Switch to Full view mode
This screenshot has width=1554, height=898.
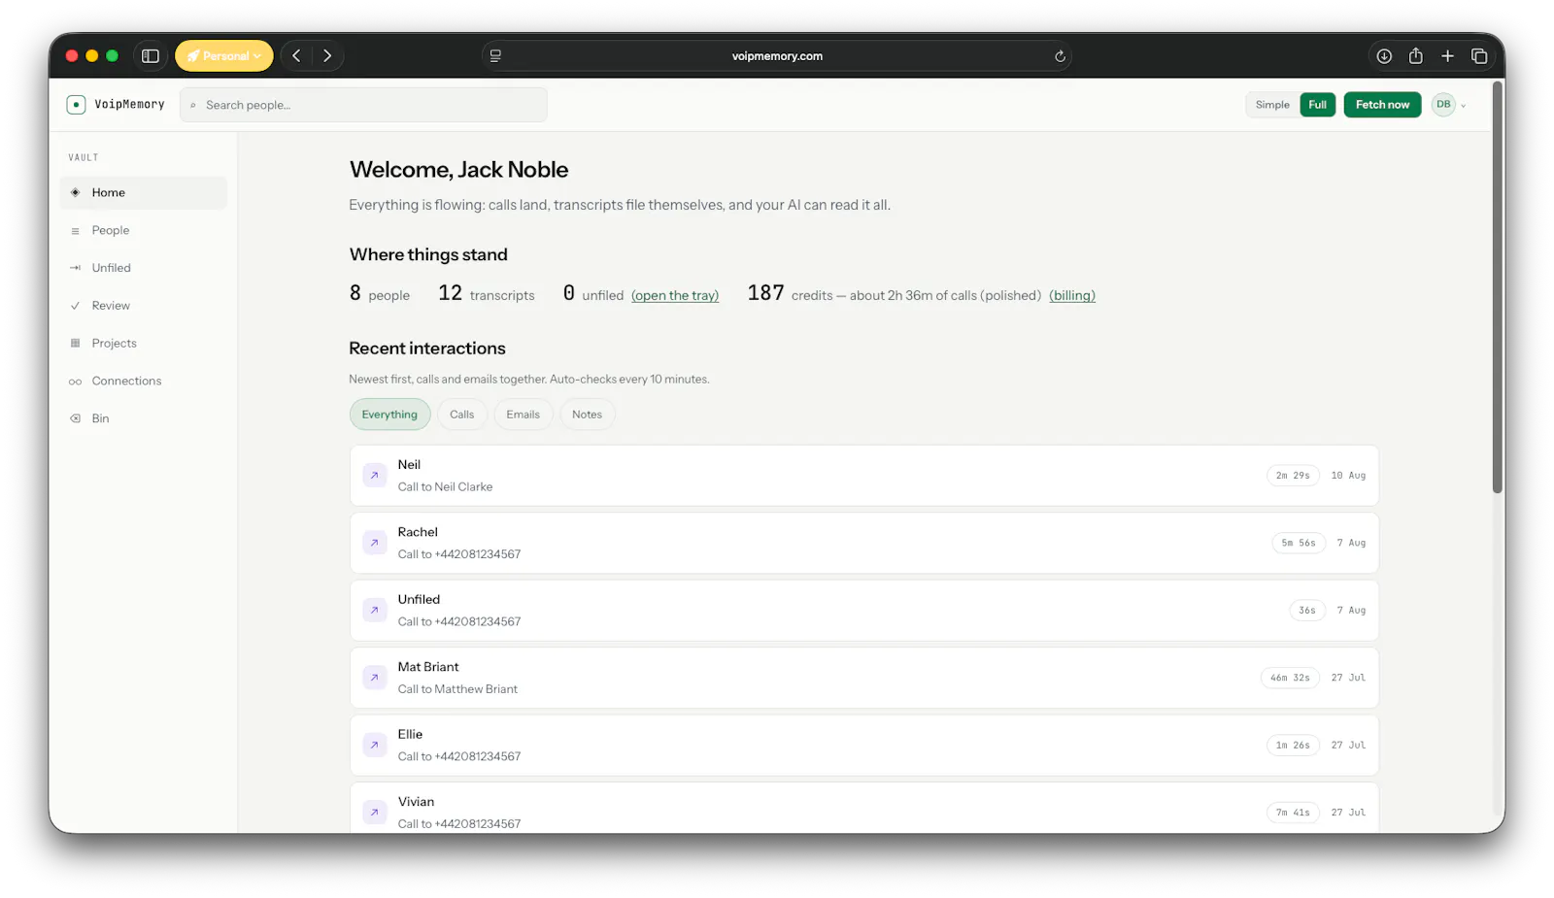(1318, 105)
